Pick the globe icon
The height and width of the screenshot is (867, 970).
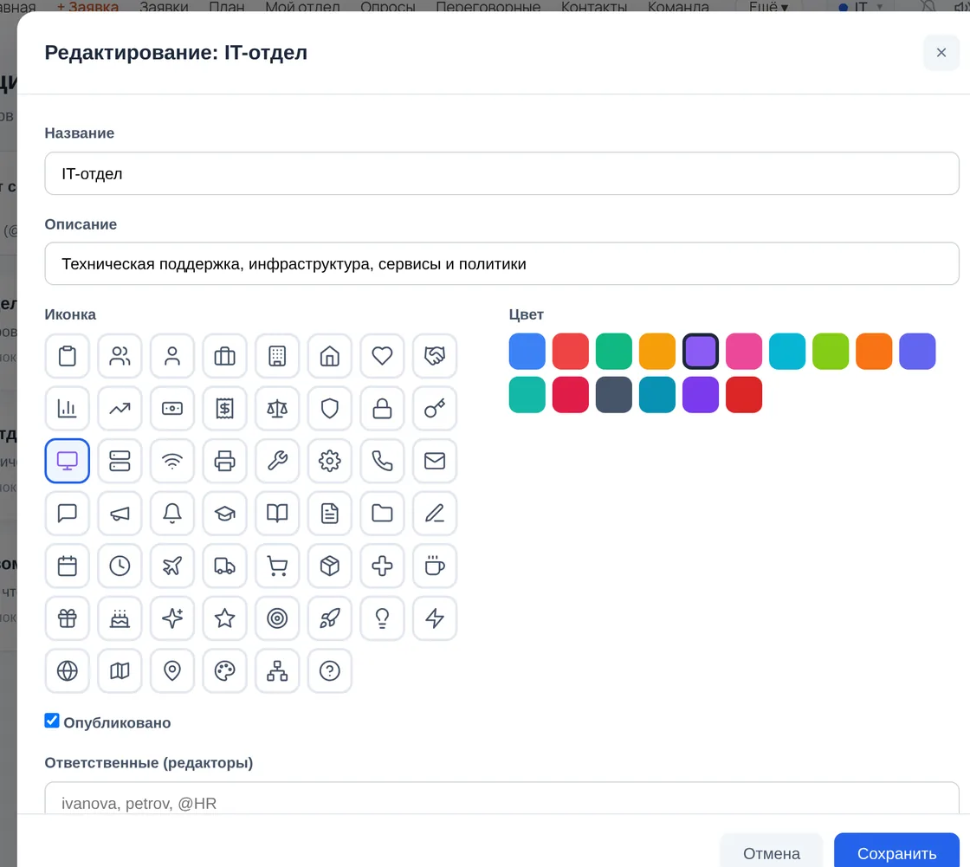pos(68,671)
